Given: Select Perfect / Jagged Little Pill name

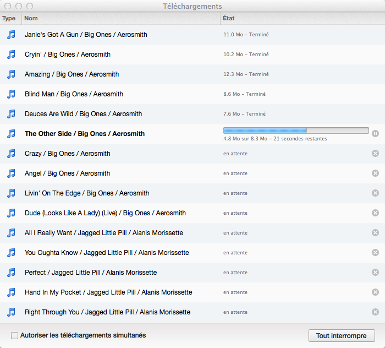Looking at the screenshot, I should [x=91, y=273].
